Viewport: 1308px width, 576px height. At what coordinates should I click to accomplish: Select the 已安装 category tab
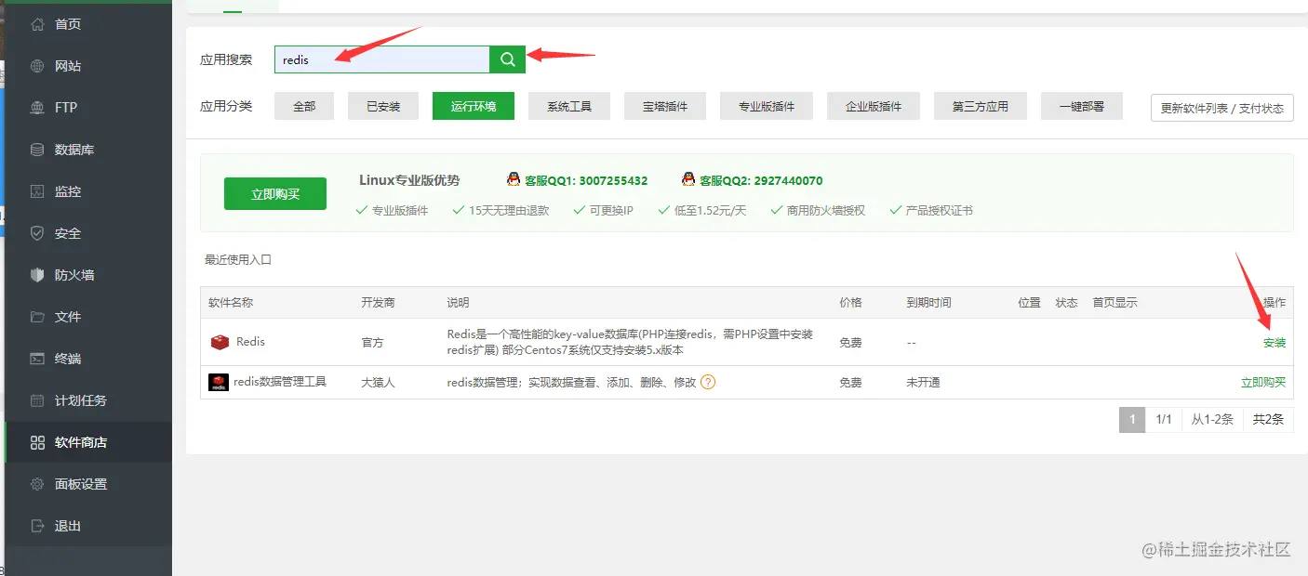[383, 106]
